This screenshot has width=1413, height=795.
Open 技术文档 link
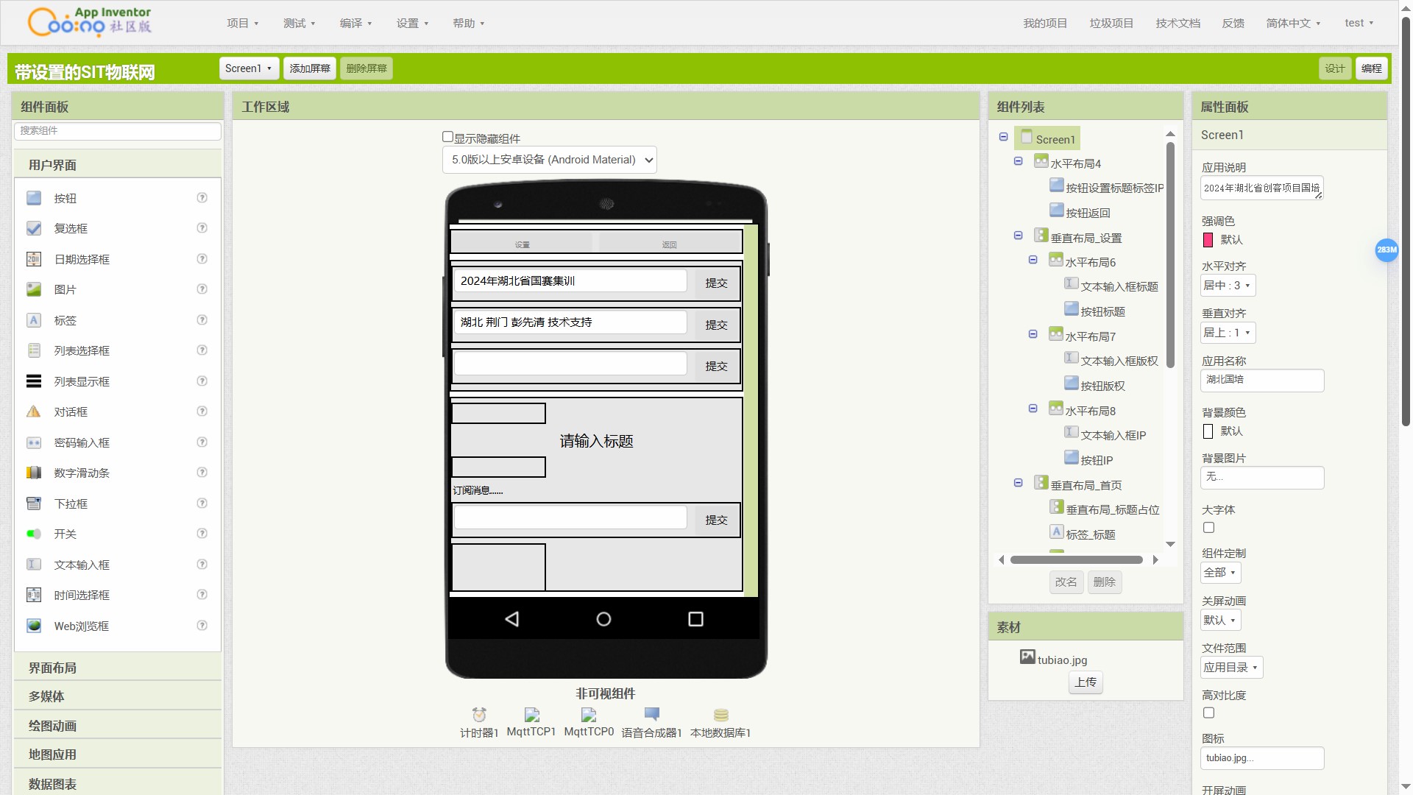(x=1177, y=24)
